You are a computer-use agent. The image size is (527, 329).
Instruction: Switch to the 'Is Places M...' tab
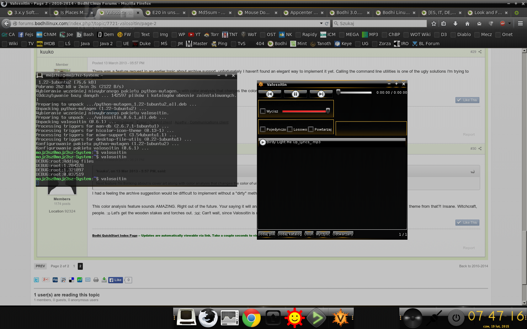(73, 13)
